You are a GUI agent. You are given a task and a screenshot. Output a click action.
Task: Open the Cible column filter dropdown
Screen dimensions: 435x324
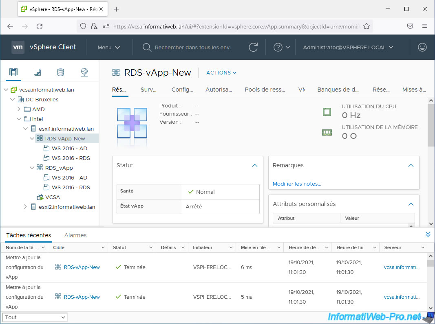103,247
